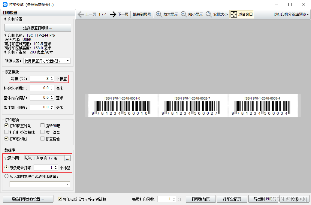Click the record range field
The height and width of the screenshot is (205, 311).
tap(44, 158)
